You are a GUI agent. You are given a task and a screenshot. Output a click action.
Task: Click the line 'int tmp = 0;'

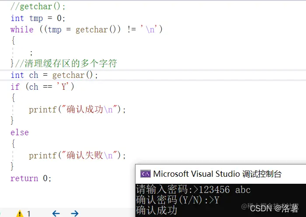point(38,18)
